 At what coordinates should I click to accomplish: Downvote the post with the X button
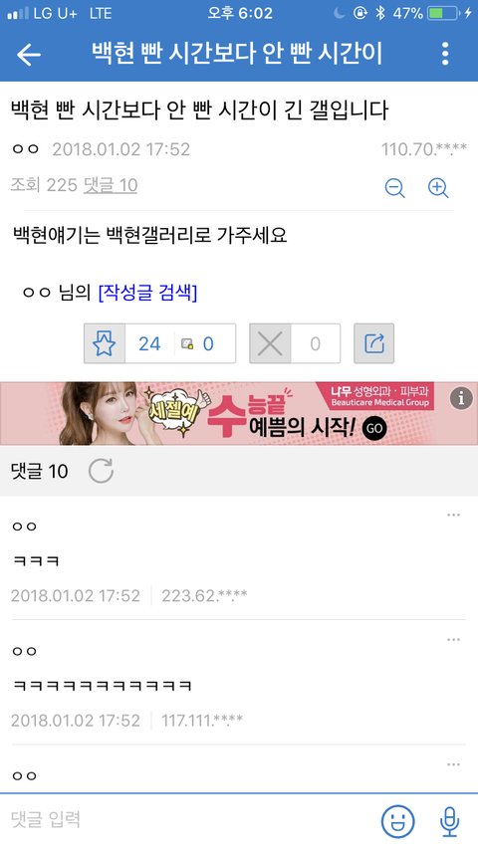point(270,343)
